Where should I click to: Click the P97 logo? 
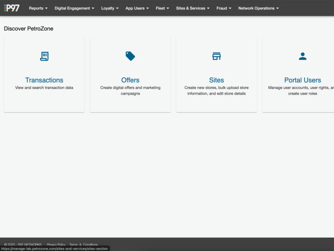pyautogui.click(x=12, y=8)
